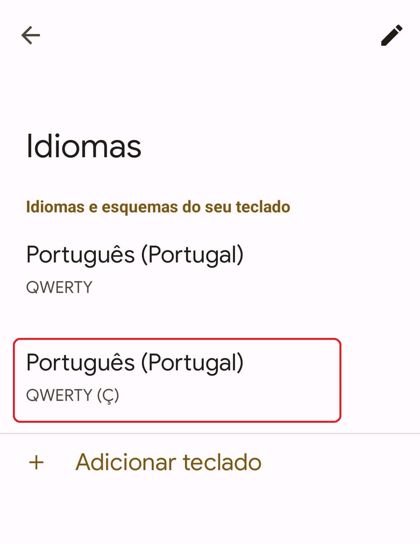Viewport: 420px width, 544px height.
Task: Click the Idiomas e esquemas do seu teclado header
Action: 158,207
